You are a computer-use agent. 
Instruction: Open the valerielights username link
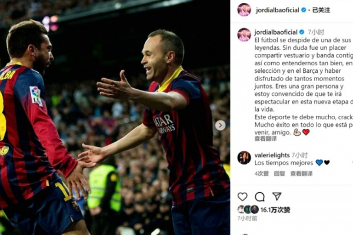[x=272, y=155]
